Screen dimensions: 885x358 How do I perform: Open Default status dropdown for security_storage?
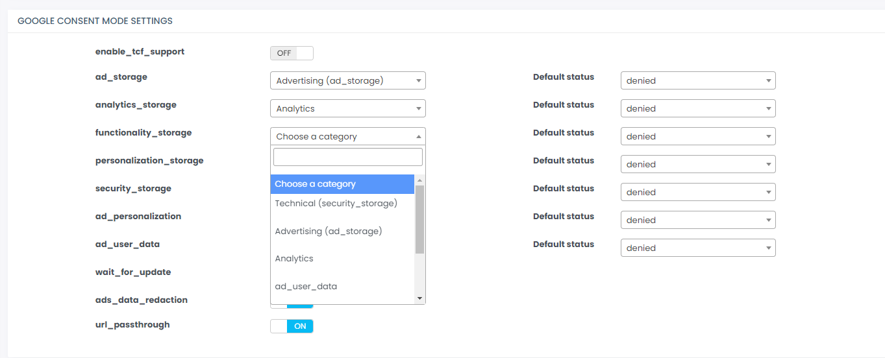click(698, 193)
